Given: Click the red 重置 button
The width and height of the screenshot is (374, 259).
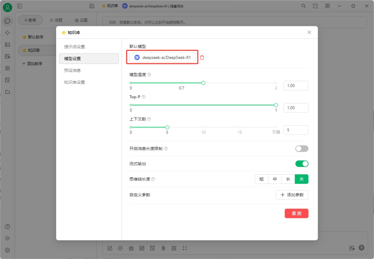Looking at the screenshot, I should click(296, 213).
